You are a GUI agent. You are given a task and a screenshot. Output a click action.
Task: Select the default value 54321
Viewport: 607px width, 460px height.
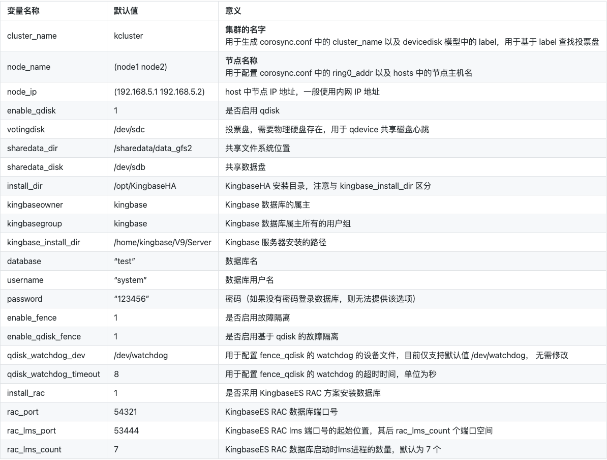tap(126, 412)
